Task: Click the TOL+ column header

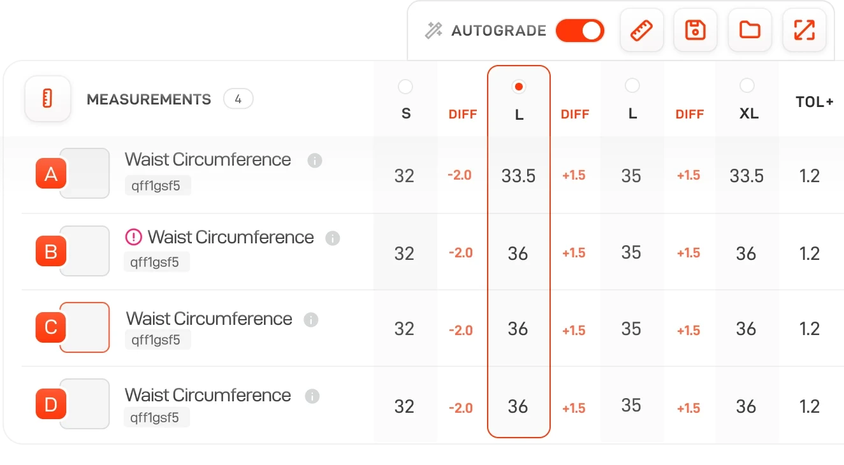Action: click(x=815, y=102)
